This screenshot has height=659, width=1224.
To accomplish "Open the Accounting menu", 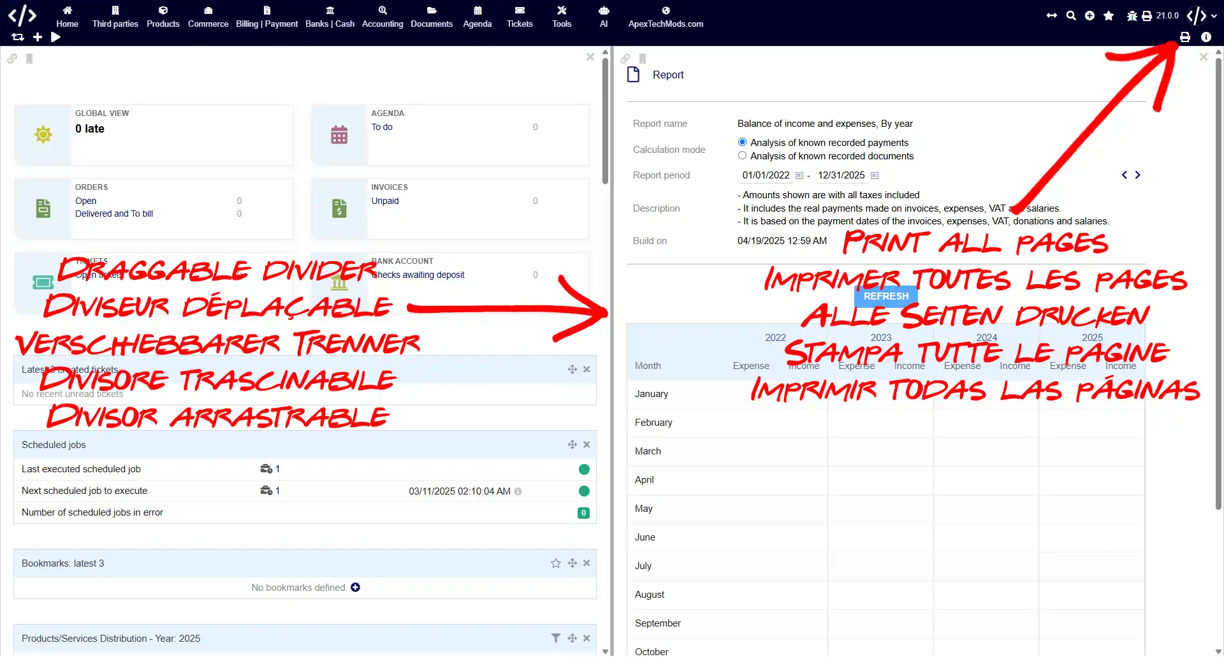I will point(382,17).
